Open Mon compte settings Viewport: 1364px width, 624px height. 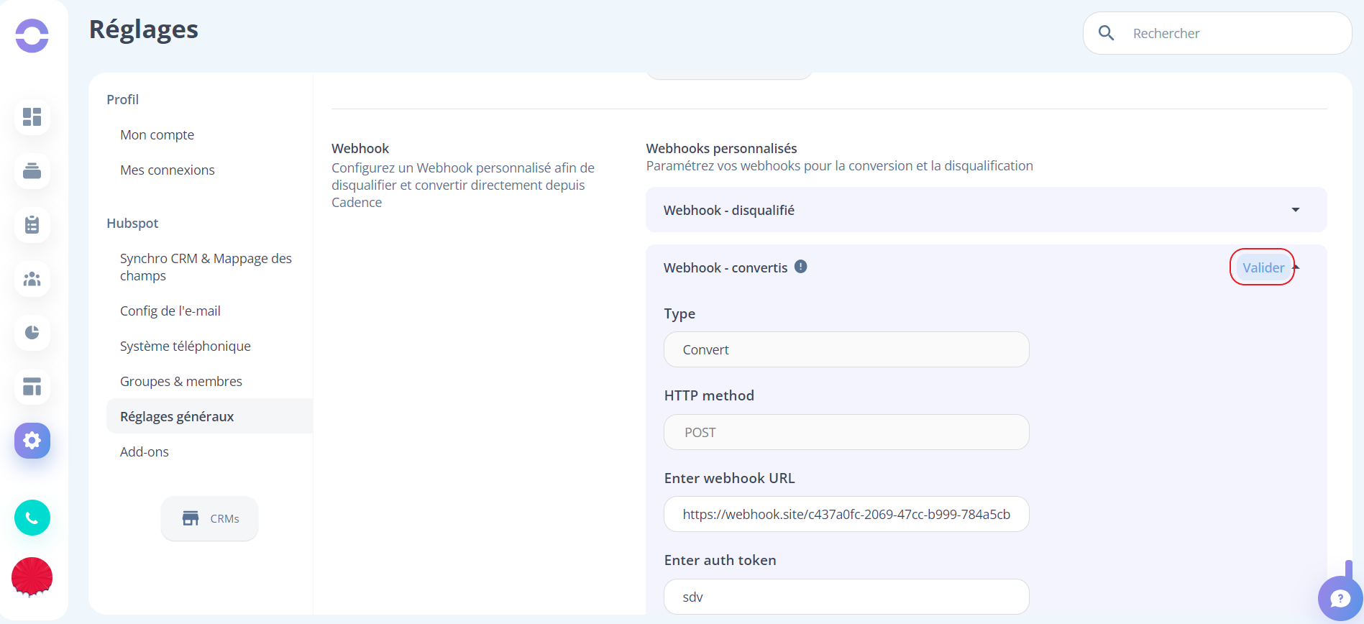point(157,134)
